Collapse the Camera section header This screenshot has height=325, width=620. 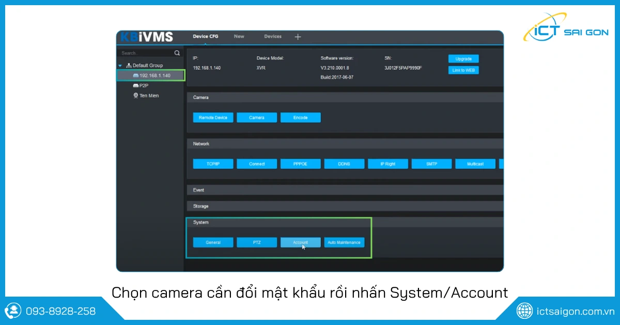tap(345, 97)
